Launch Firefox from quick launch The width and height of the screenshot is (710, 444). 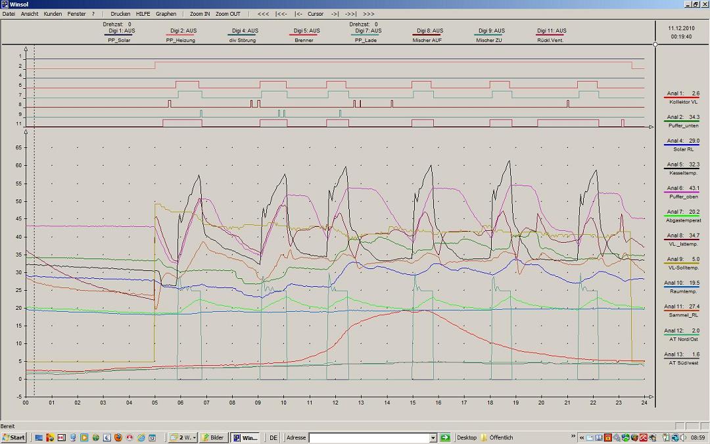(x=118, y=437)
